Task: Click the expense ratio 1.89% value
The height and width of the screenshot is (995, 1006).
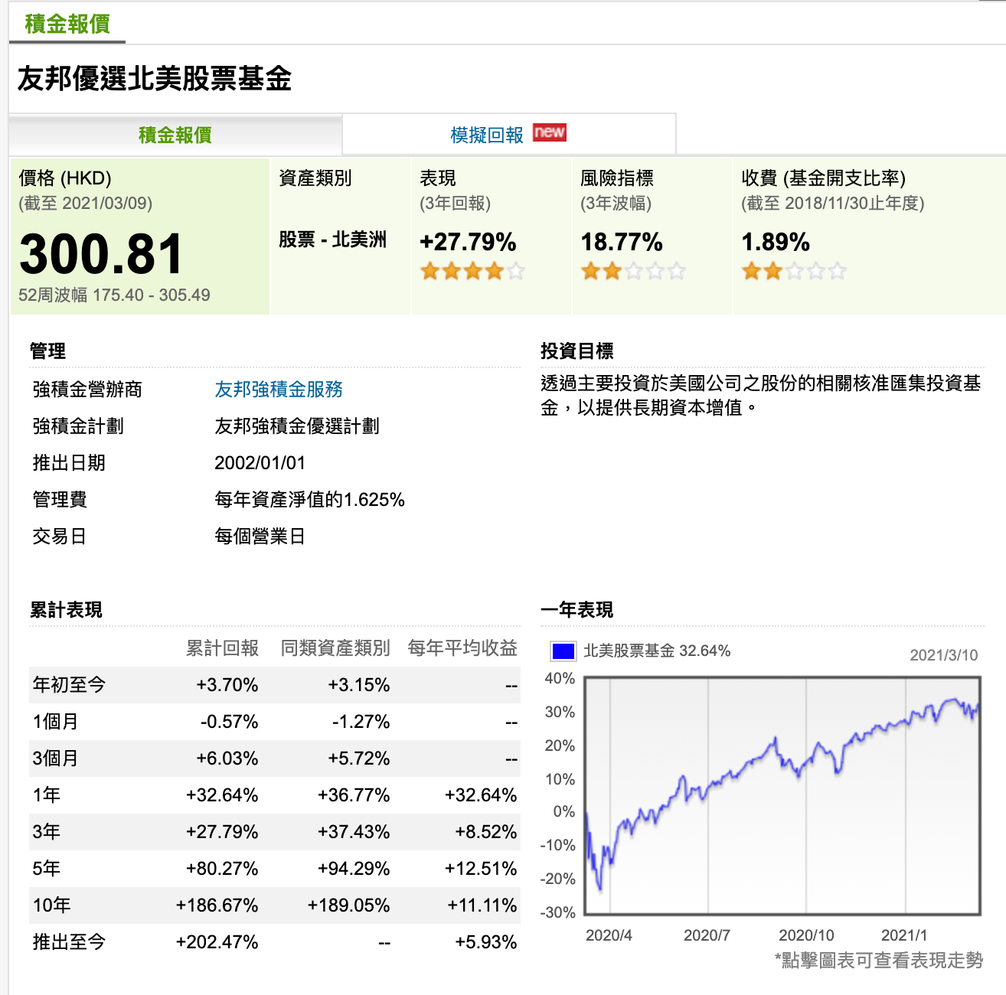Action: point(776,242)
